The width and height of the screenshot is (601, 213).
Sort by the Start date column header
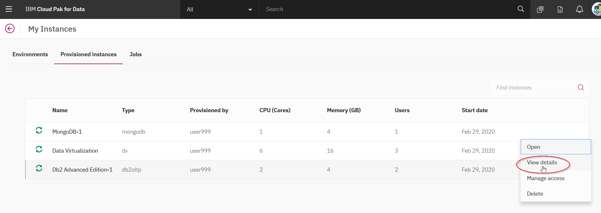(475, 110)
